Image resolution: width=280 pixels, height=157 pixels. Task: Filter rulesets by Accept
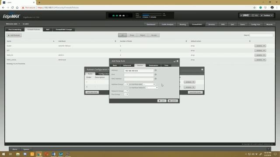click(154, 35)
